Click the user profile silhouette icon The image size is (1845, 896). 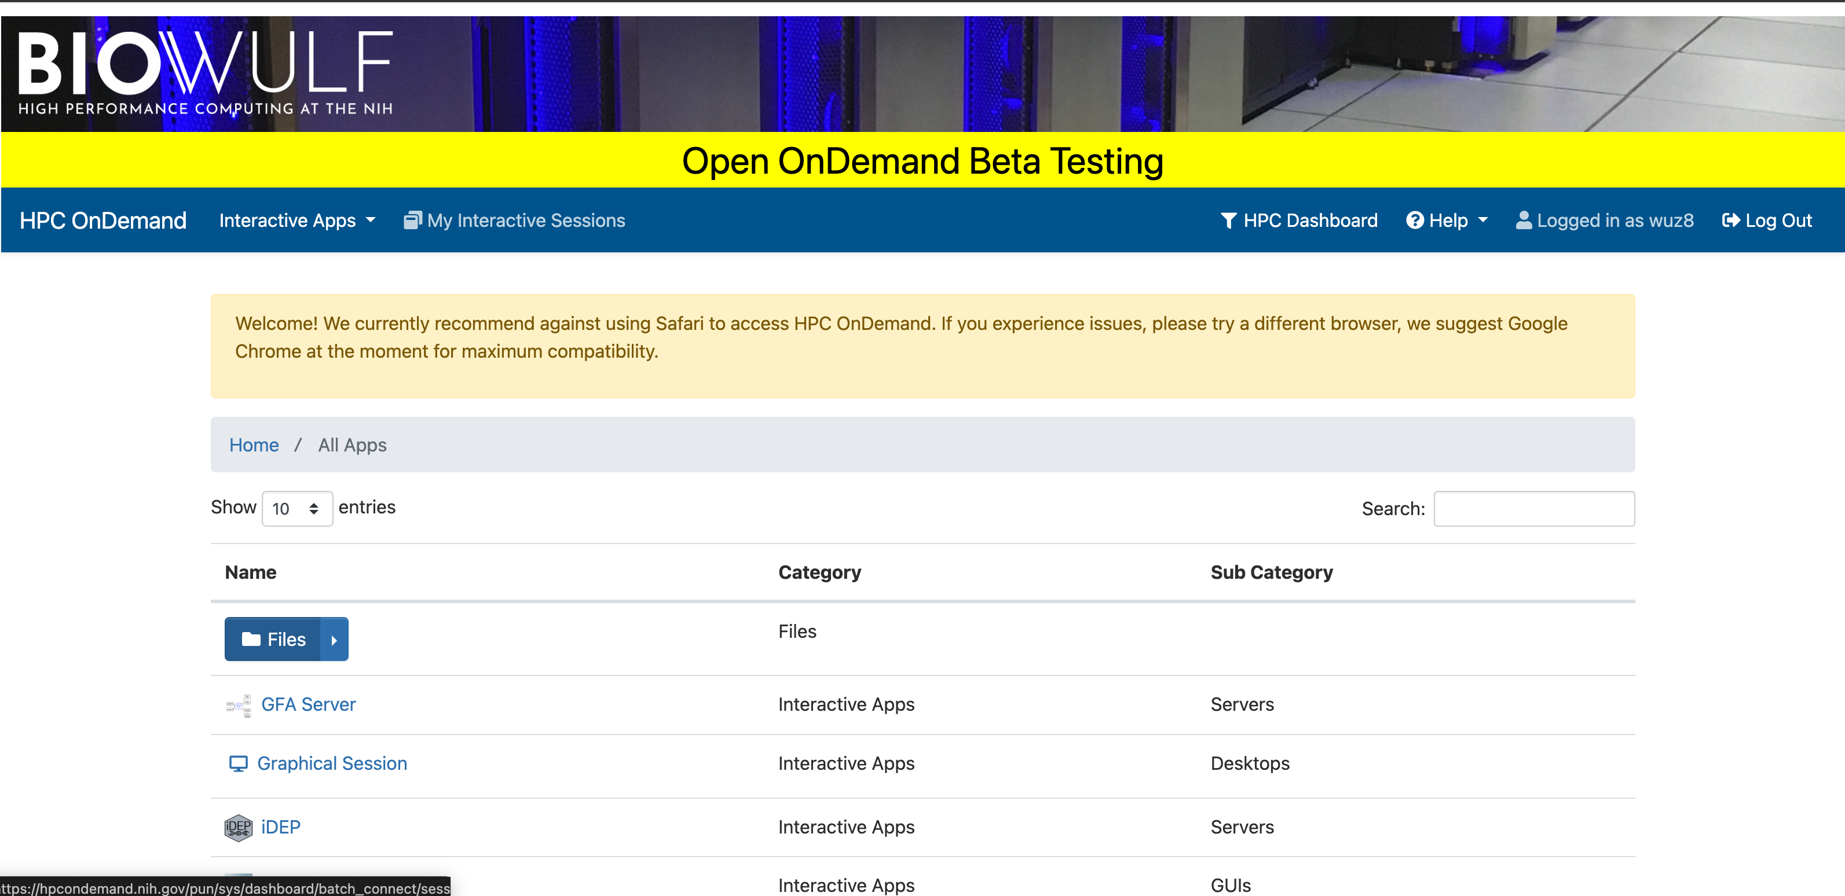[x=1524, y=221]
